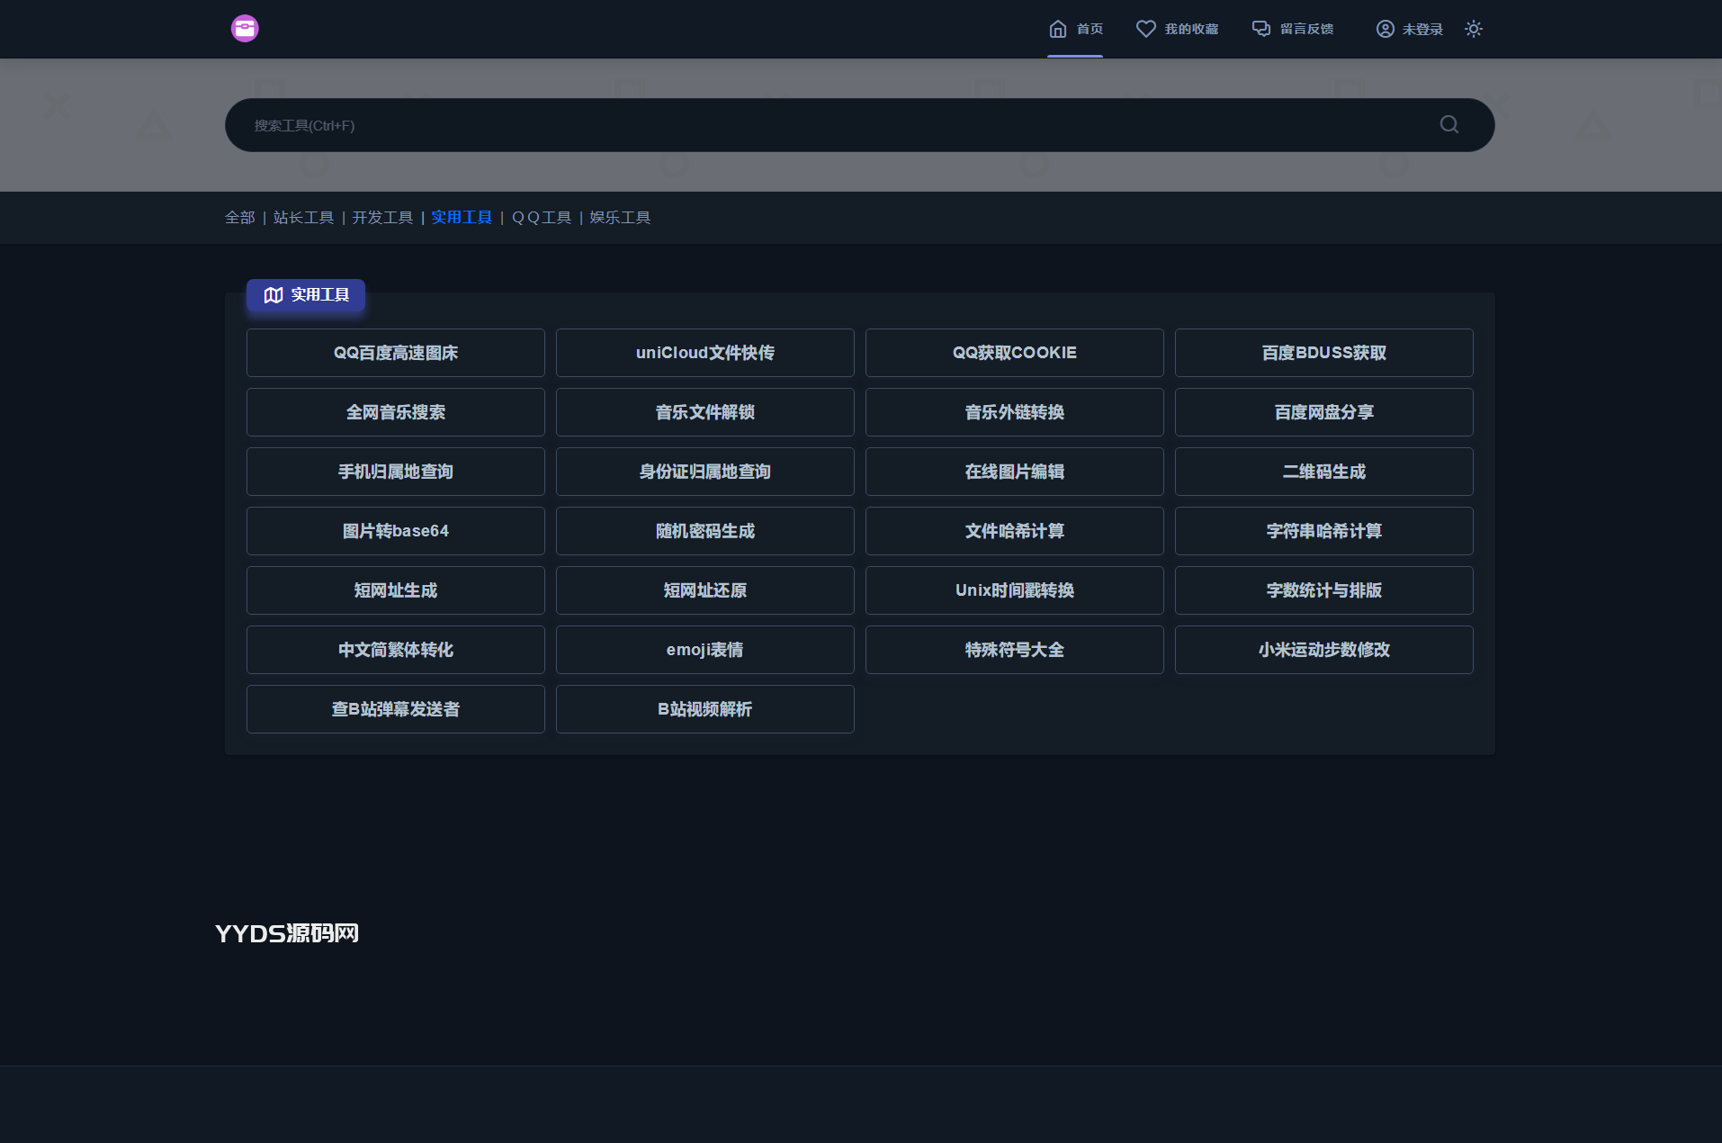Viewport: 1722px width, 1143px height.
Task: Click the user account icon
Action: (x=1385, y=29)
